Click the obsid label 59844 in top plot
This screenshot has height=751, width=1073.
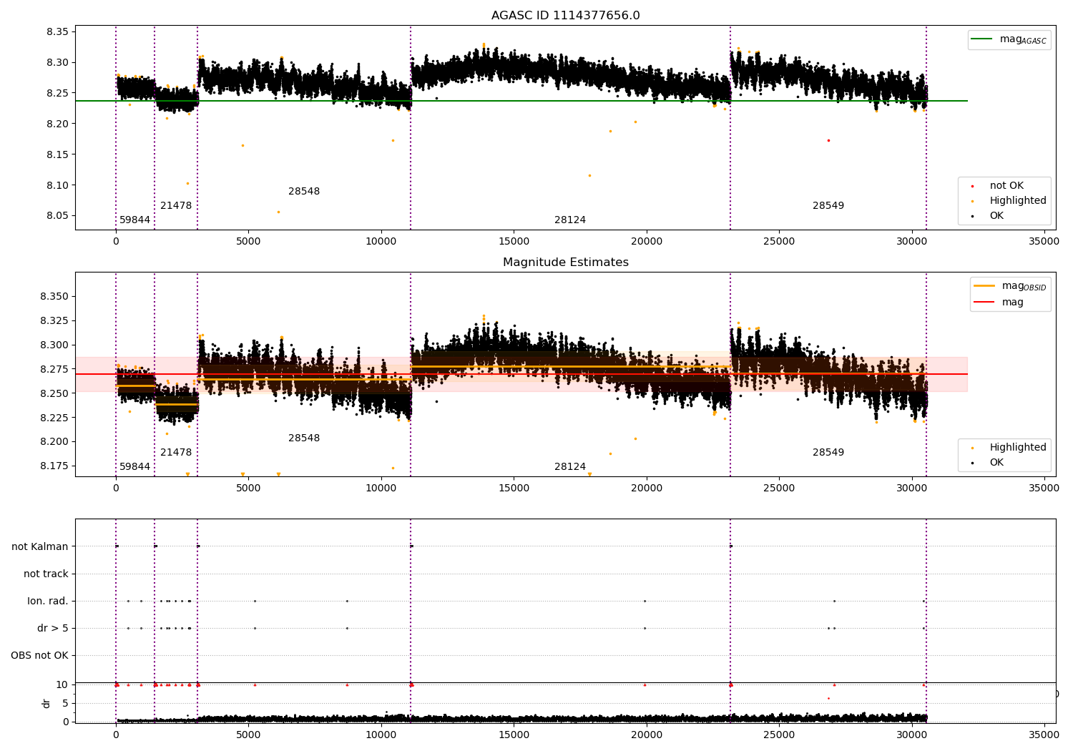click(134, 220)
